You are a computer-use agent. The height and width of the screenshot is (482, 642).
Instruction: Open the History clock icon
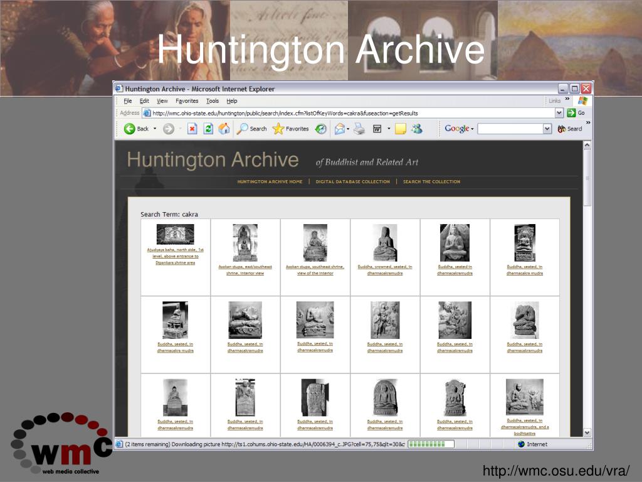(320, 129)
